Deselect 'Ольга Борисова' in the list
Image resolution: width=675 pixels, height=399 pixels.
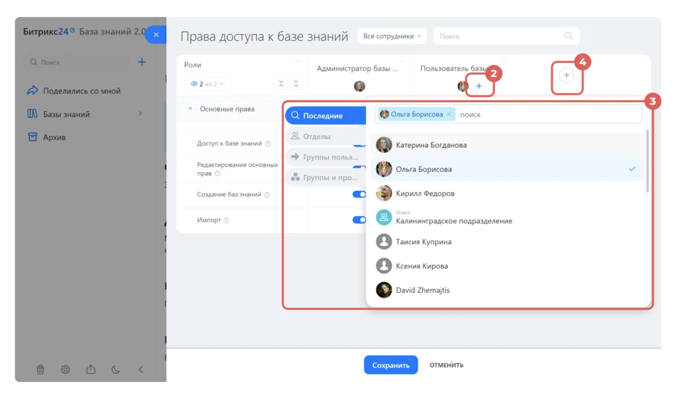(x=507, y=169)
